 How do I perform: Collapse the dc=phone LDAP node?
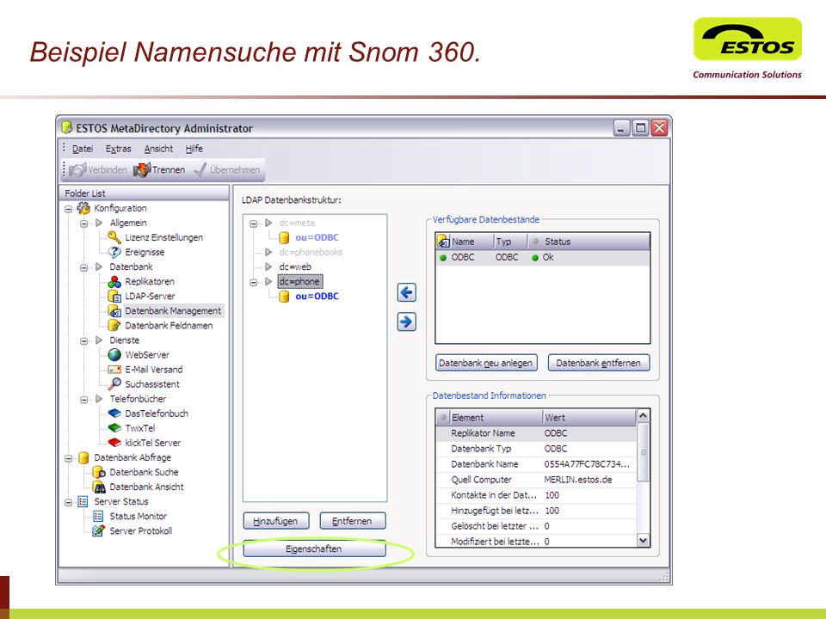pyautogui.click(x=253, y=283)
